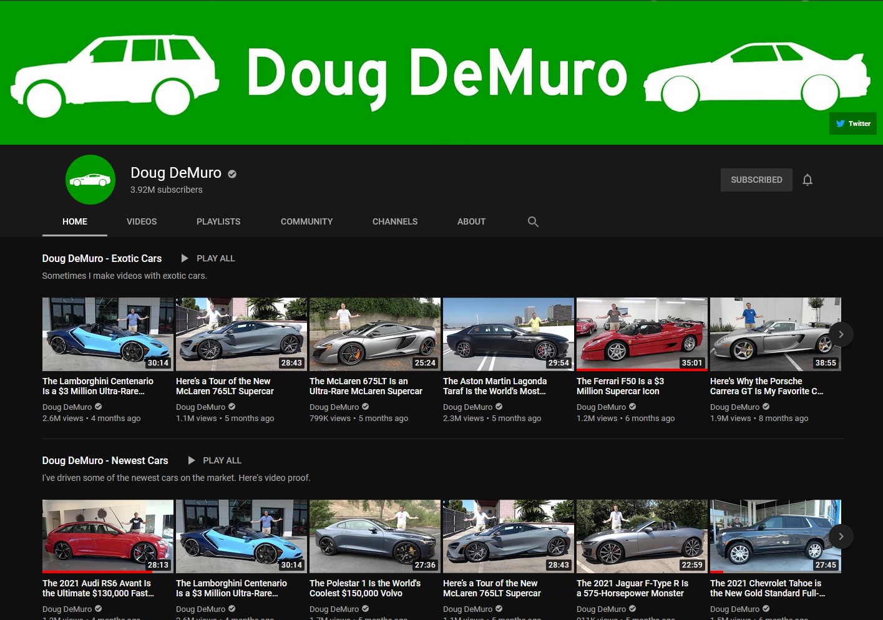Play all Newest Cars playlist videos
The height and width of the screenshot is (620, 883).
[x=215, y=460]
